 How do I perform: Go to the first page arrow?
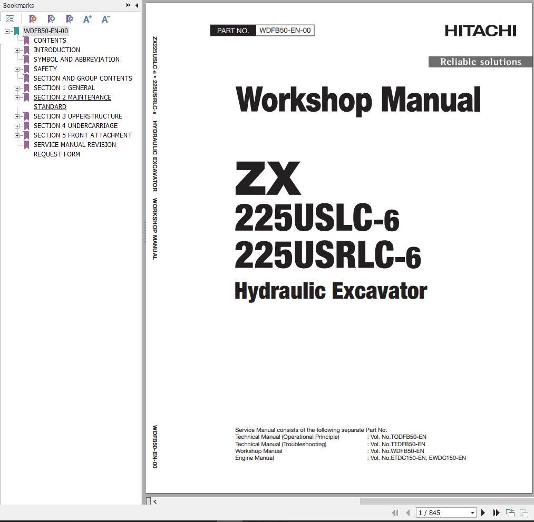click(x=395, y=513)
